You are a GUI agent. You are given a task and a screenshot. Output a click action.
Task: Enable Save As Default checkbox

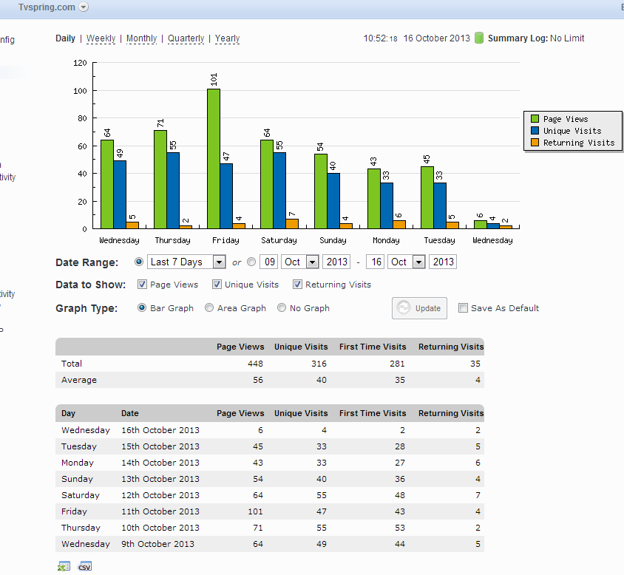coord(463,308)
